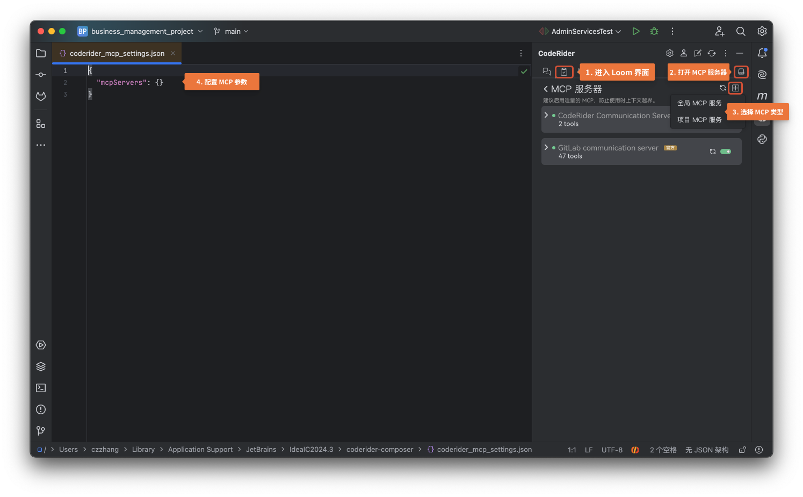803x497 pixels.
Task: Add a new MCP server
Action: click(736, 88)
